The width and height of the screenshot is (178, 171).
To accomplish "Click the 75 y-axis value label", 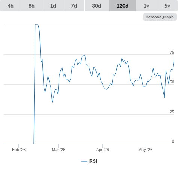I will (x=172, y=52).
